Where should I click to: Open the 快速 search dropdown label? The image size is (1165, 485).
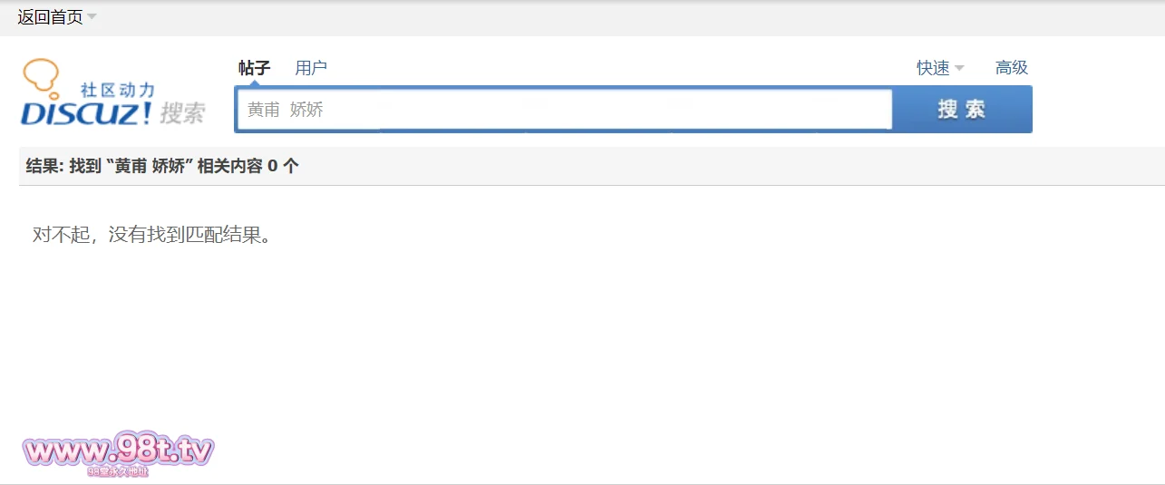tap(933, 68)
